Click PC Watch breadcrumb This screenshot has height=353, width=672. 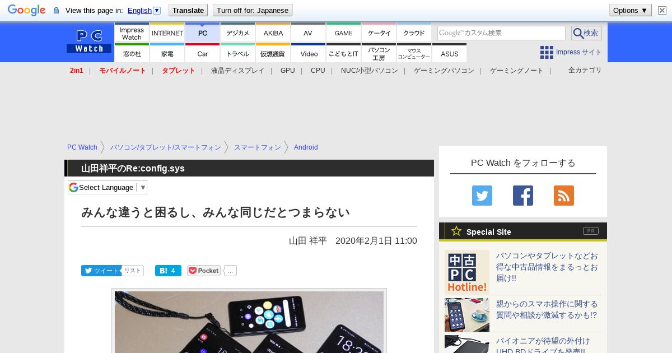[82, 147]
